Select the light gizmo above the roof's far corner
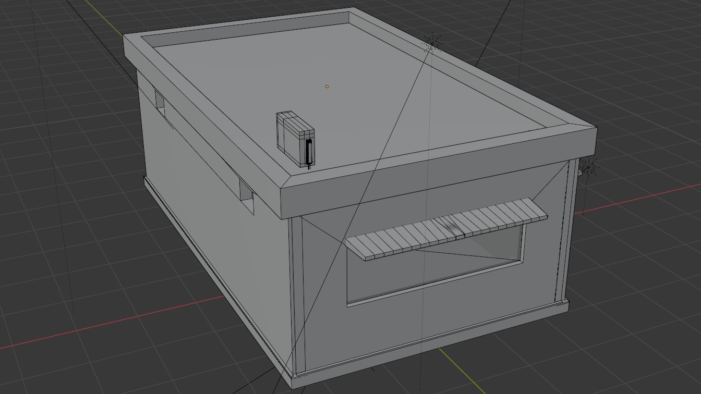The image size is (701, 394). click(432, 43)
